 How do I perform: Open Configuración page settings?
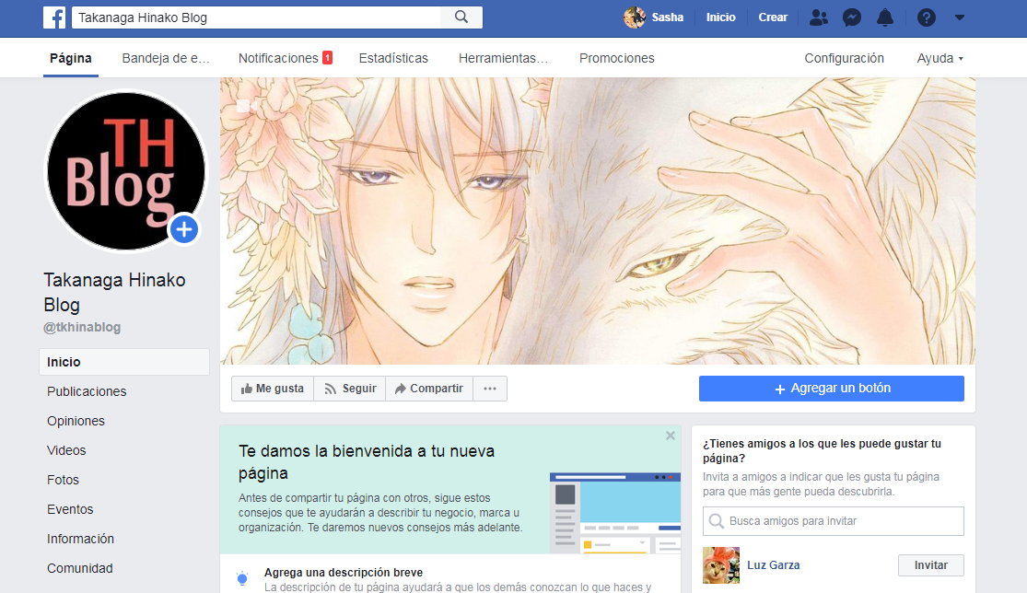click(845, 58)
